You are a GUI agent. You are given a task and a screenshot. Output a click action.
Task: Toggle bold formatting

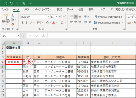pyautogui.click(x=22, y=23)
